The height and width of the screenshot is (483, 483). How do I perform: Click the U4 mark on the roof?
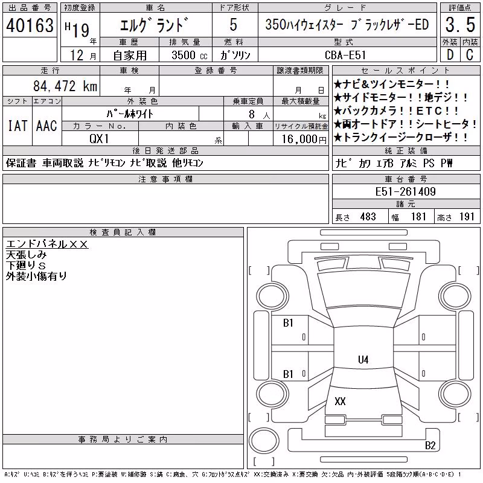(363, 359)
